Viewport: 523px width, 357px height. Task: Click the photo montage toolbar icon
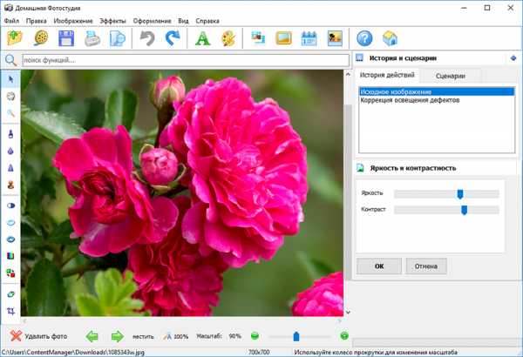258,37
